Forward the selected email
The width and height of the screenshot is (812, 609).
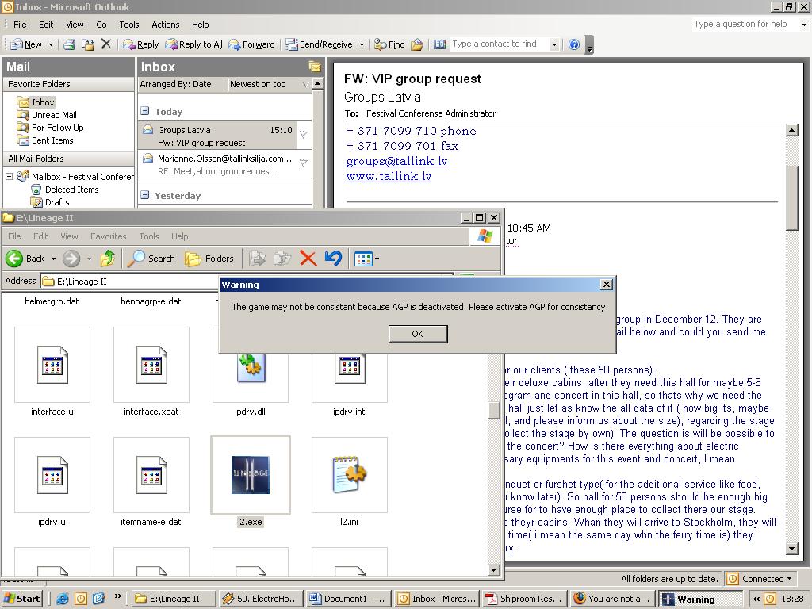(251, 44)
